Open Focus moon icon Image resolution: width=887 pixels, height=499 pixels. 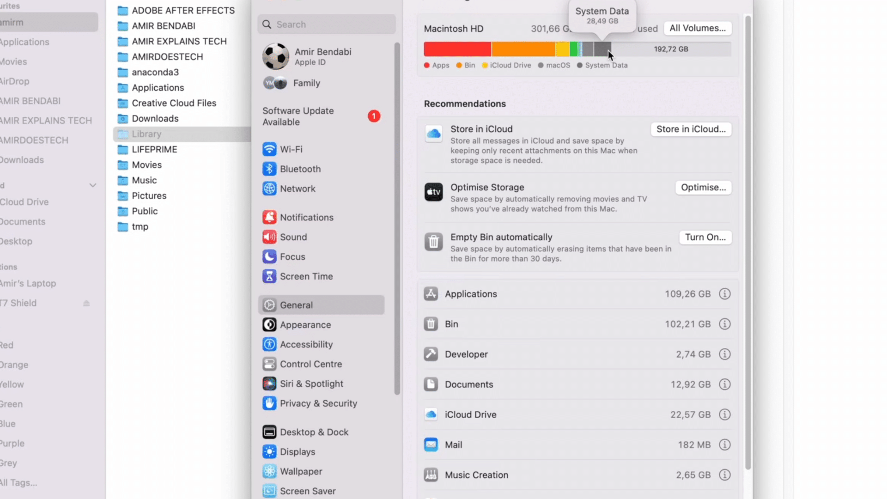tap(269, 256)
